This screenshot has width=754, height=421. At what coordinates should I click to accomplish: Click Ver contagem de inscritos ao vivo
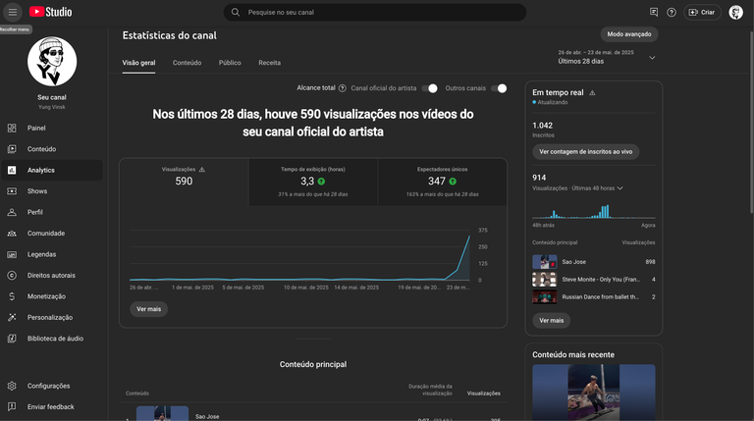point(586,152)
